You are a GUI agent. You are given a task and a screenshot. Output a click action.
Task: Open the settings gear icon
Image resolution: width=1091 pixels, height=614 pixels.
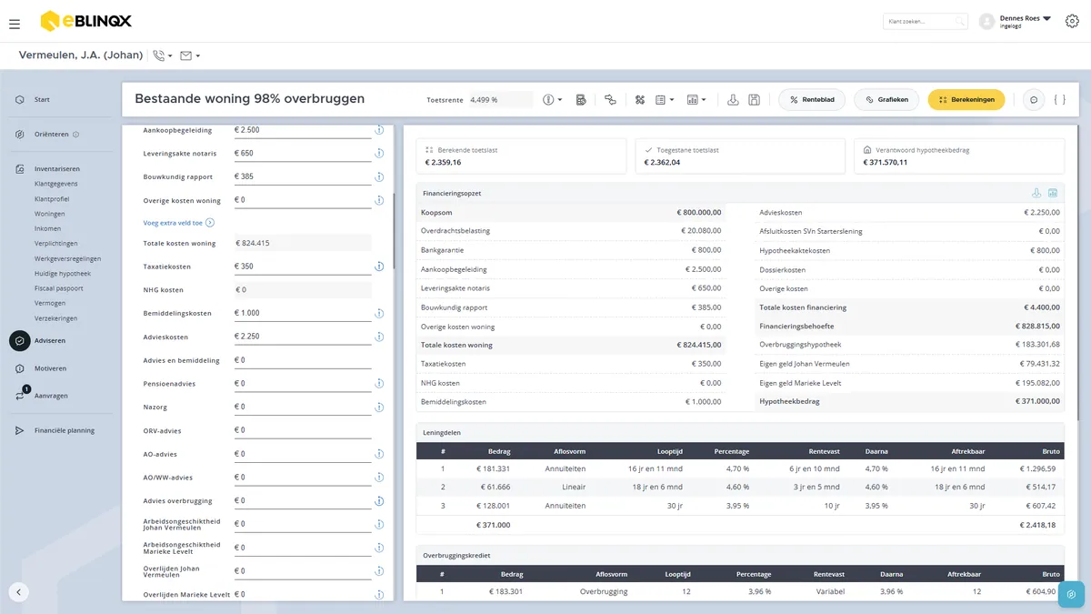pyautogui.click(x=1072, y=22)
